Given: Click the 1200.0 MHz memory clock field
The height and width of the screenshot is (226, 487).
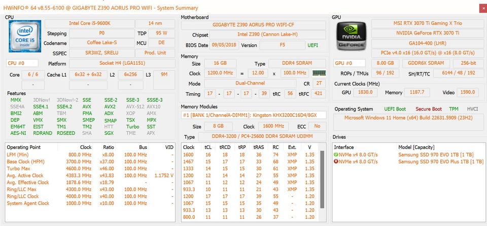Looking at the screenshot, I should [x=220, y=73].
